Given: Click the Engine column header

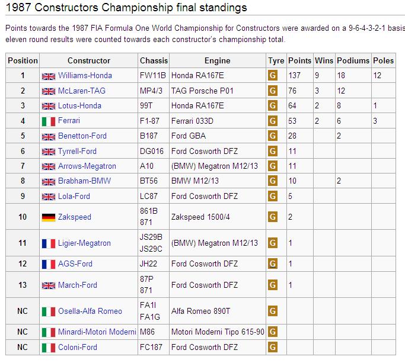Looking at the screenshot, I should click(x=217, y=60).
